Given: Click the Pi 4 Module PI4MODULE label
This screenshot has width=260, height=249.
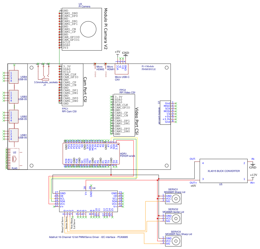Looking at the screenshot, I should tap(149, 68).
